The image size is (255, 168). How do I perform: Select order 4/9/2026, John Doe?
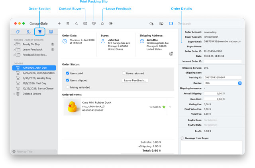point(34,68)
